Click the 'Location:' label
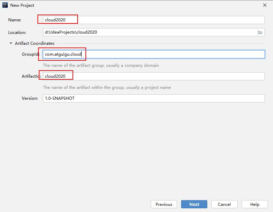This screenshot has width=273, height=212. tap(17, 33)
